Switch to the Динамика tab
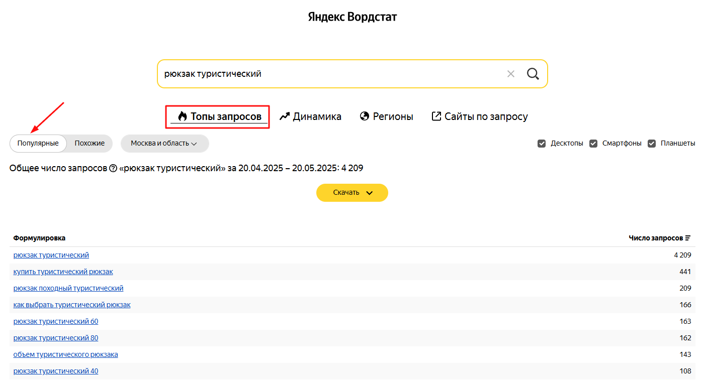This screenshot has height=383, width=702. 310,116
